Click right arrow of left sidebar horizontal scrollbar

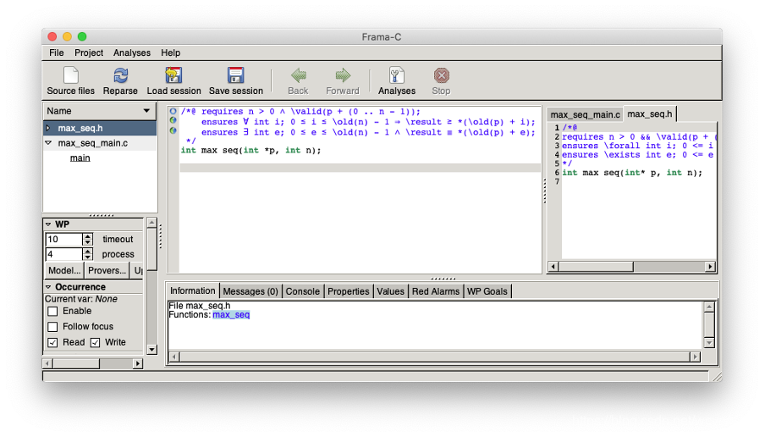click(138, 364)
